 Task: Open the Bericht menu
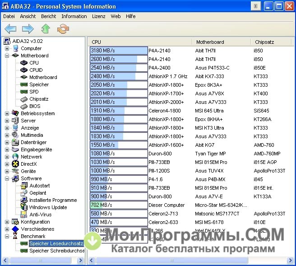[49, 16]
